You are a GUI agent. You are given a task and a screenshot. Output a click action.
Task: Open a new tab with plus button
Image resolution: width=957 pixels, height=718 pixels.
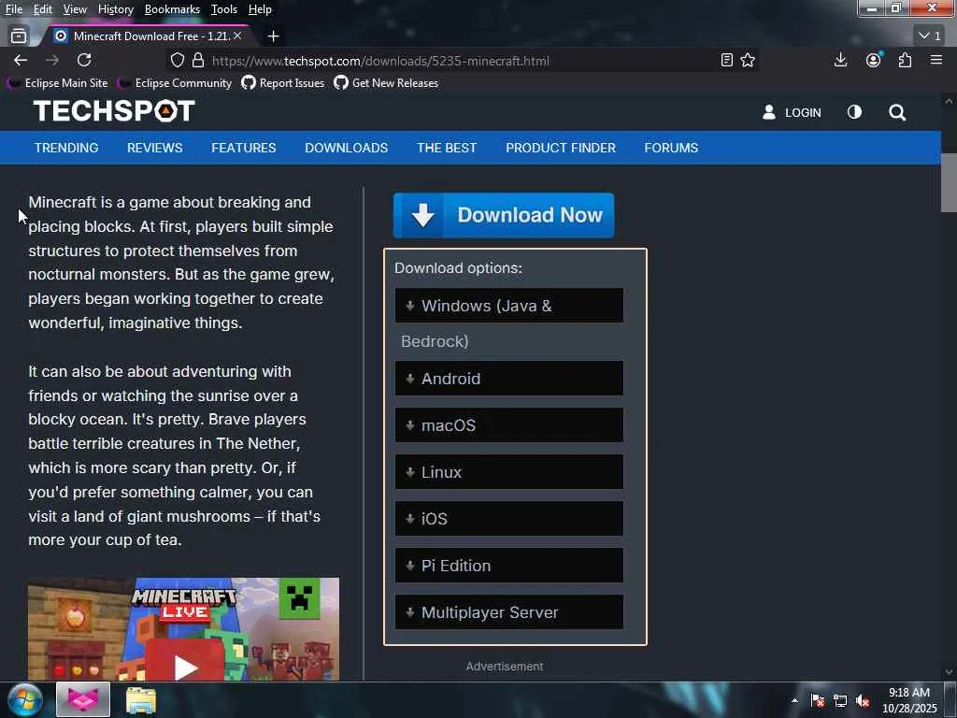pyautogui.click(x=274, y=36)
